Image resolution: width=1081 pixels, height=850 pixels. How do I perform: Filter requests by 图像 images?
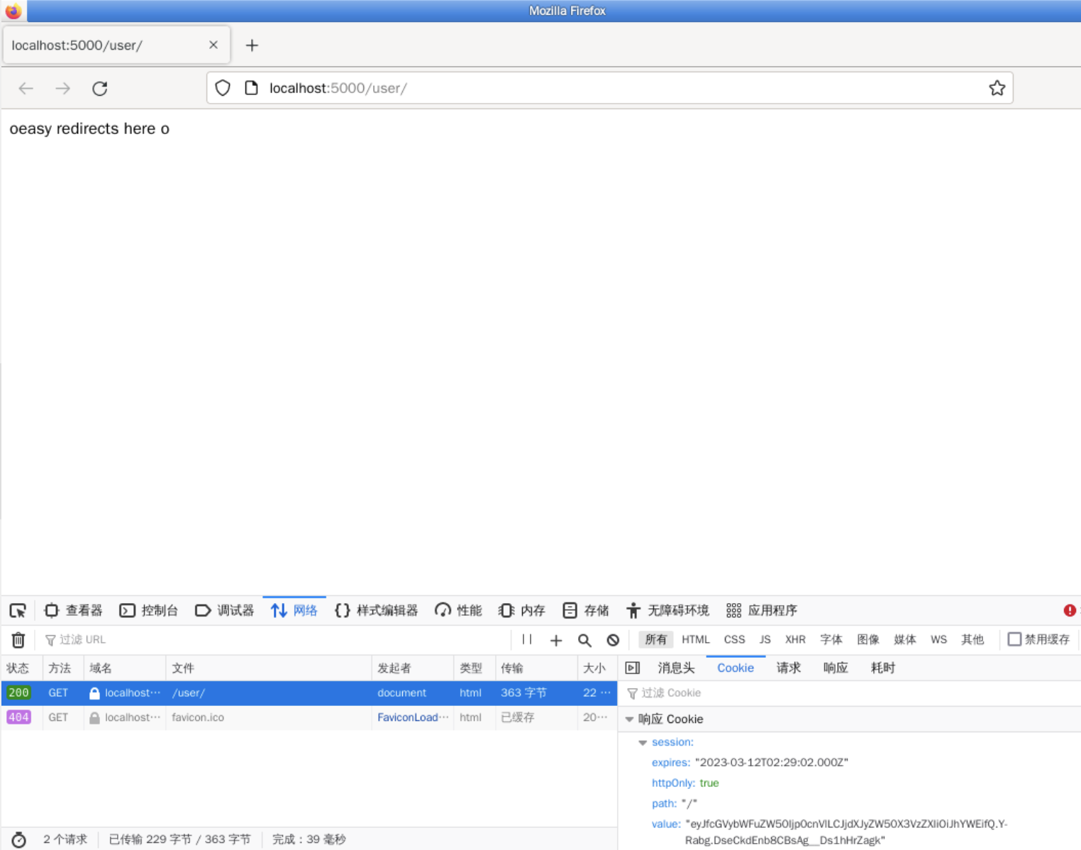[868, 639]
